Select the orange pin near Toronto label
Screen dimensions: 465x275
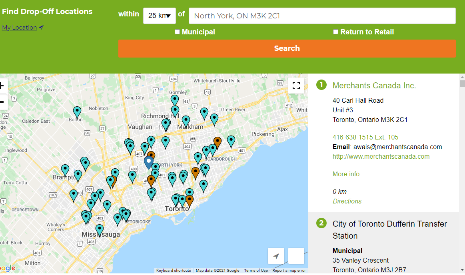coord(189,201)
